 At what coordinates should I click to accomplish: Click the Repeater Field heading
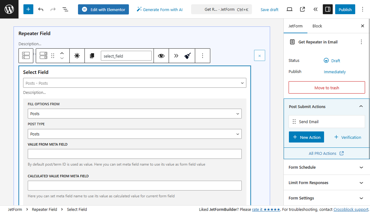click(x=35, y=33)
